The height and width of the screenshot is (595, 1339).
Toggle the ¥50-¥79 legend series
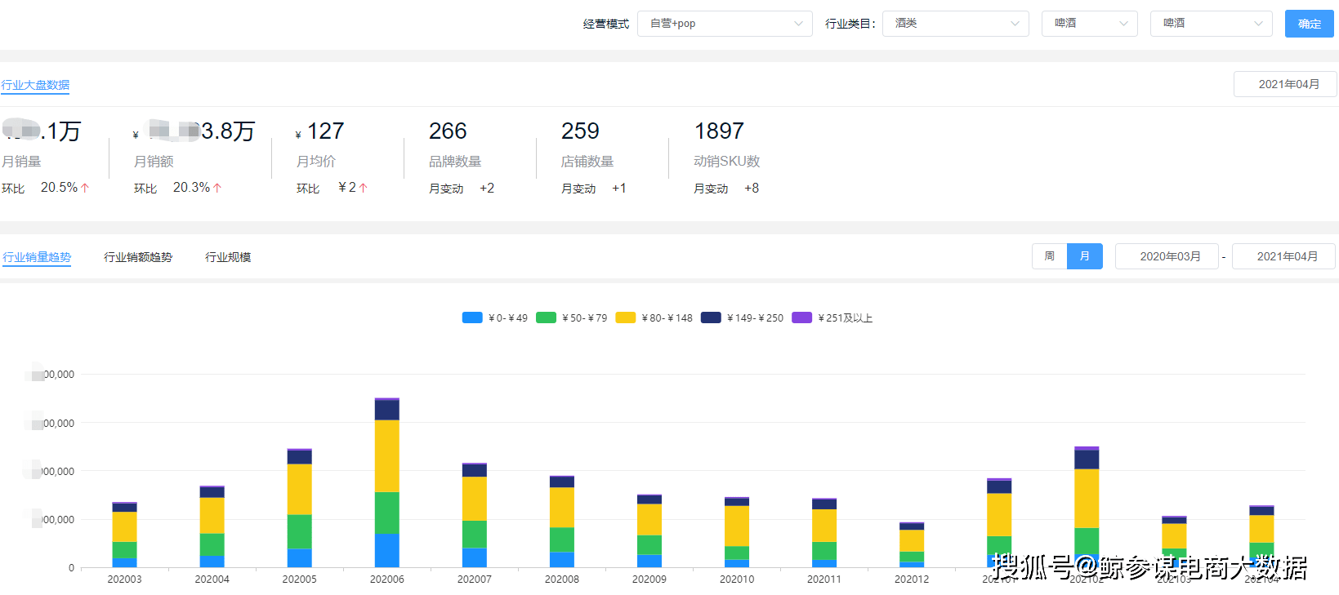(x=572, y=317)
